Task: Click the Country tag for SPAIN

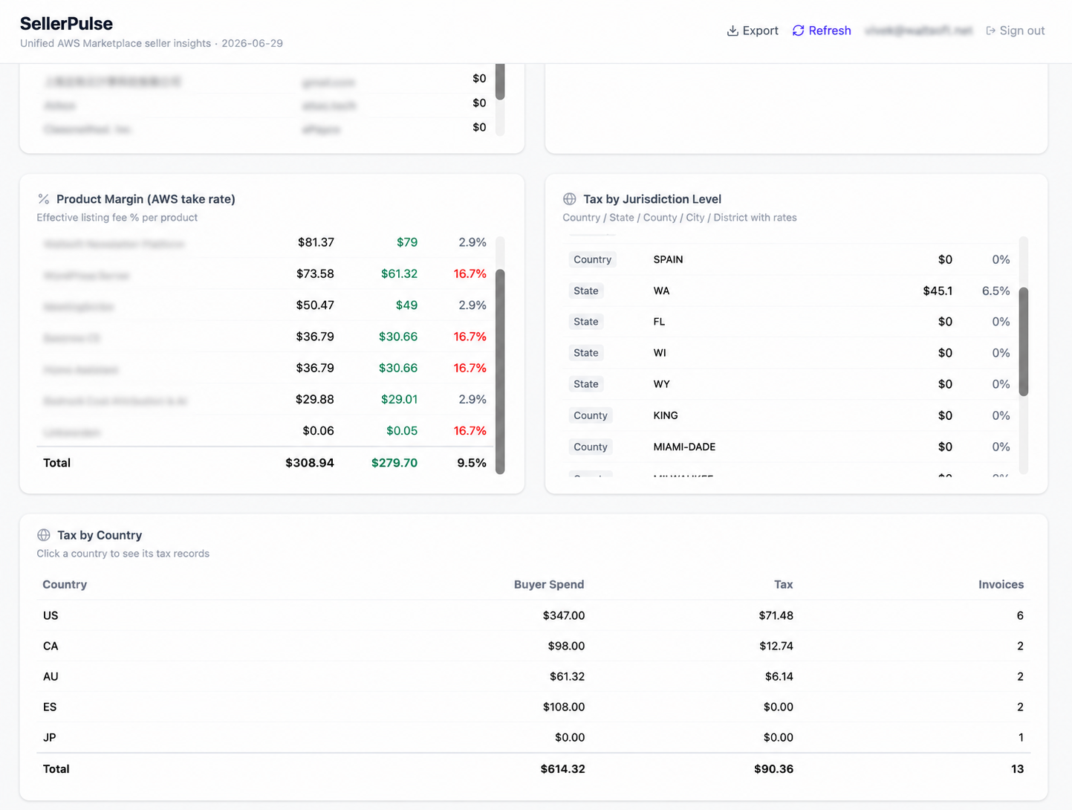Action: (592, 259)
